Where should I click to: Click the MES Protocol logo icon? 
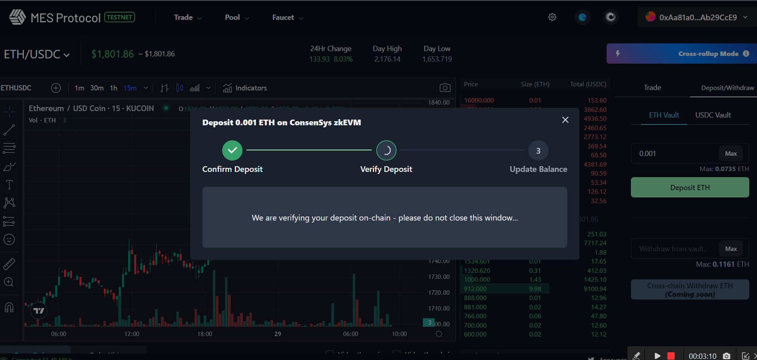click(x=17, y=17)
